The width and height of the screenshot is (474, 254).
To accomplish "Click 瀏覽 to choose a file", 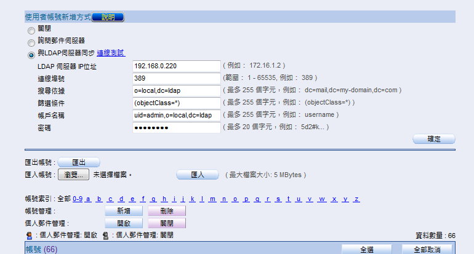I will click(x=74, y=175).
